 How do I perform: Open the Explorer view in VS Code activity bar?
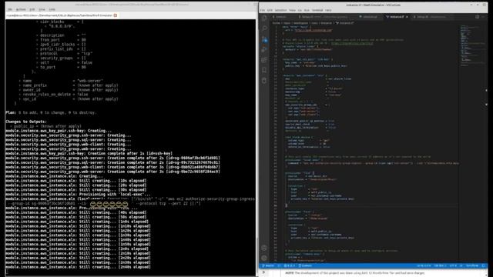[x=264, y=18]
